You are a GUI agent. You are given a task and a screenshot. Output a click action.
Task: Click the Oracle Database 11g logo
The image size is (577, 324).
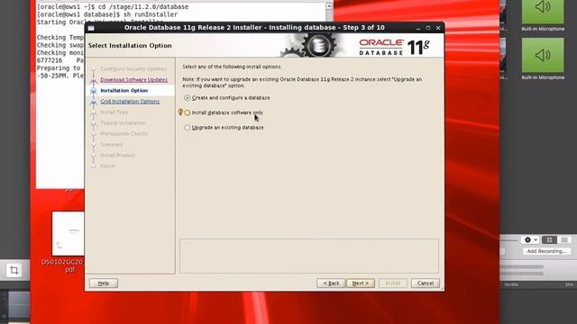[394, 47]
